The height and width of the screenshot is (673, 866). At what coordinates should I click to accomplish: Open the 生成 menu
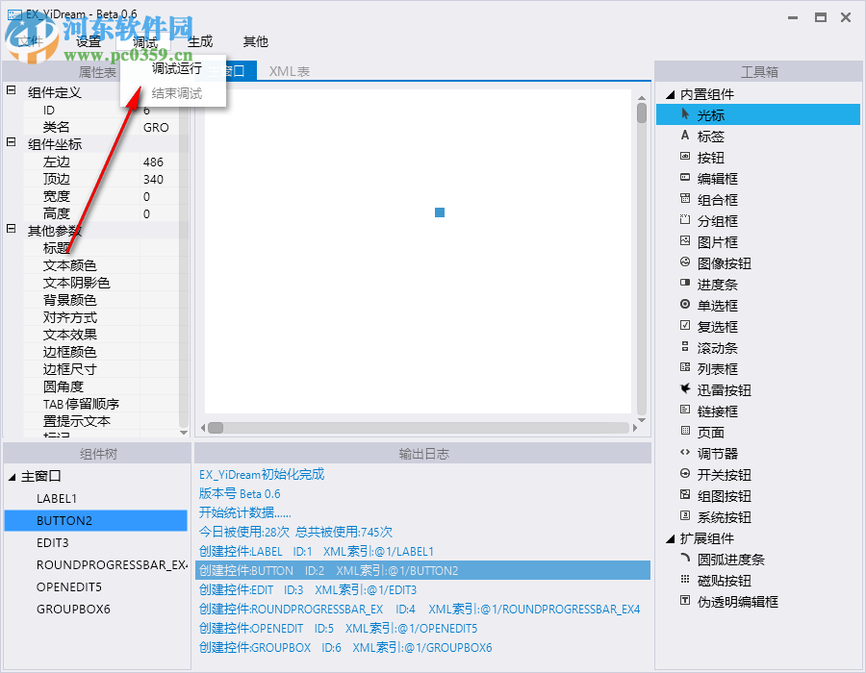point(202,41)
